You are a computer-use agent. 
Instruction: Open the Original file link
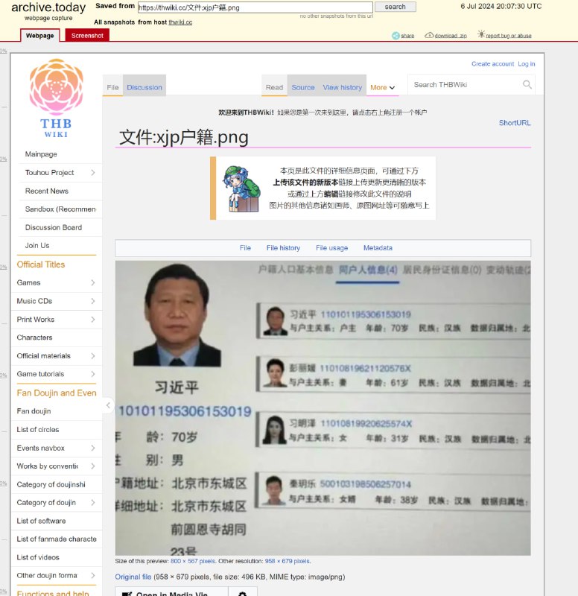click(x=133, y=577)
